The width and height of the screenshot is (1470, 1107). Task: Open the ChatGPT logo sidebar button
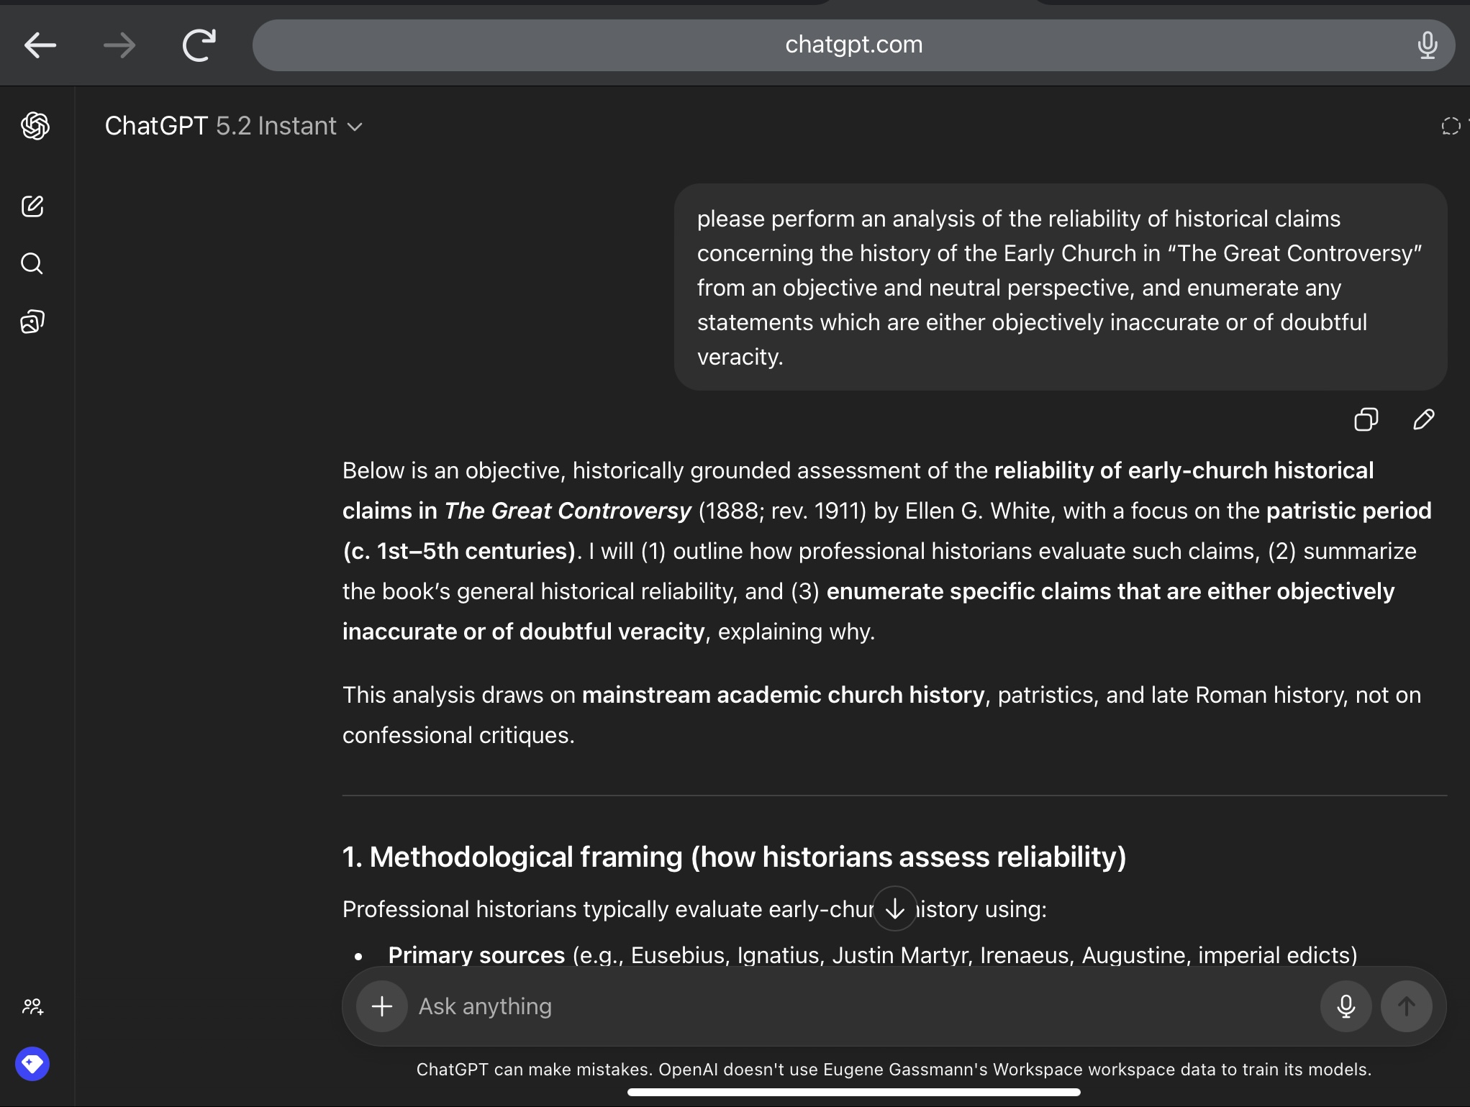click(x=35, y=126)
